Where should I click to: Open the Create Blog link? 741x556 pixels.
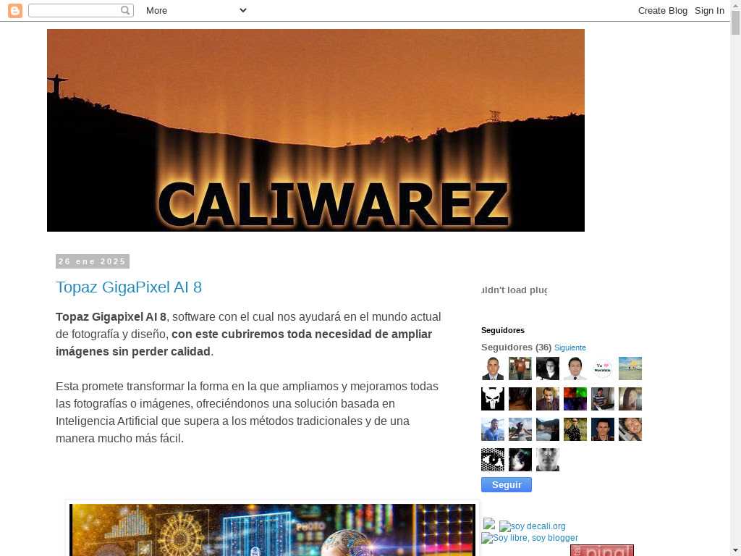coord(663,10)
